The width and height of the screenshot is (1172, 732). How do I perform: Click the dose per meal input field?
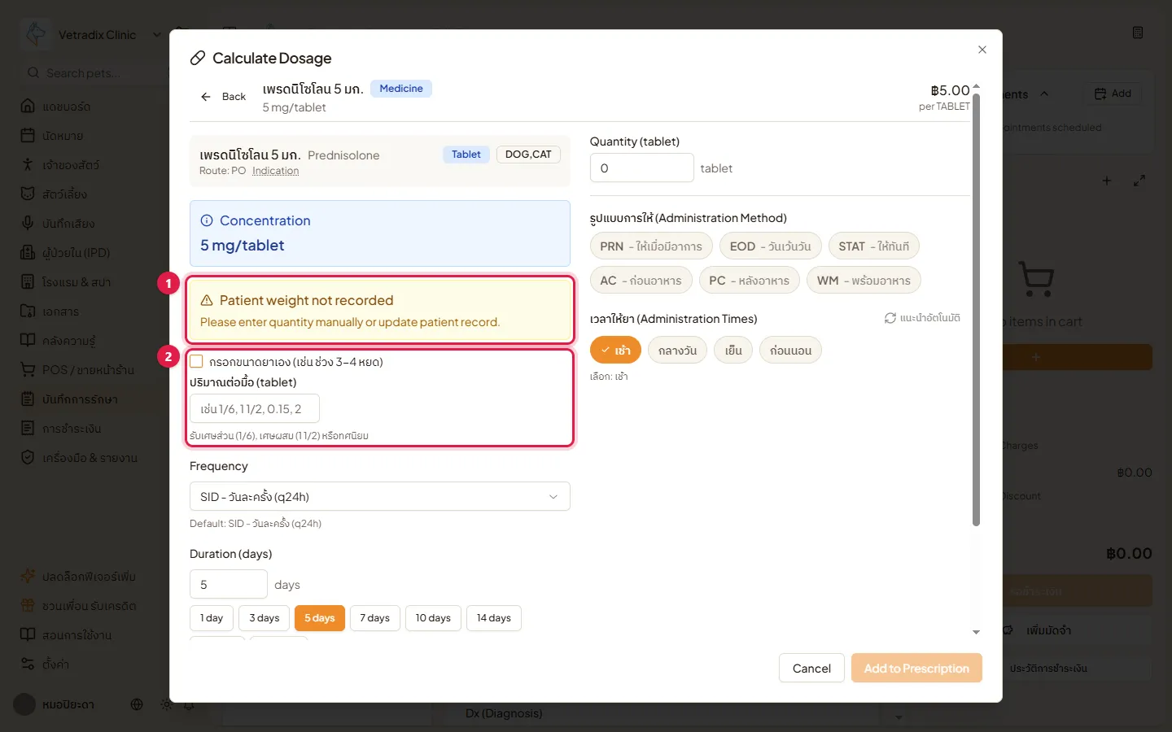[x=254, y=409]
